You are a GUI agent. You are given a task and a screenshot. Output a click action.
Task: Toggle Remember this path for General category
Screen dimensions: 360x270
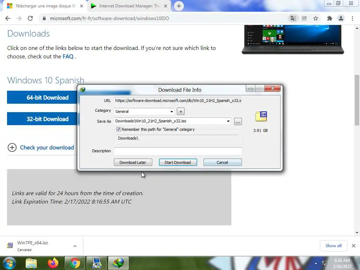pyautogui.click(x=118, y=129)
